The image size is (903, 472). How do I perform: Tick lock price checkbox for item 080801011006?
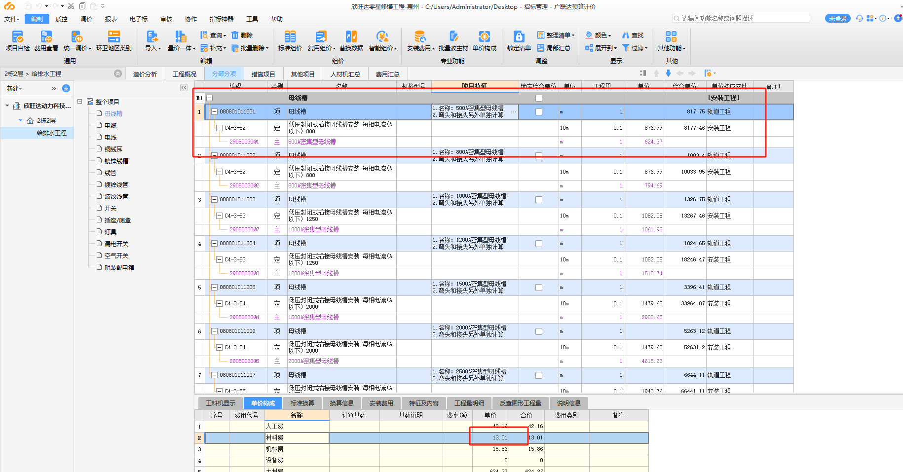539,331
